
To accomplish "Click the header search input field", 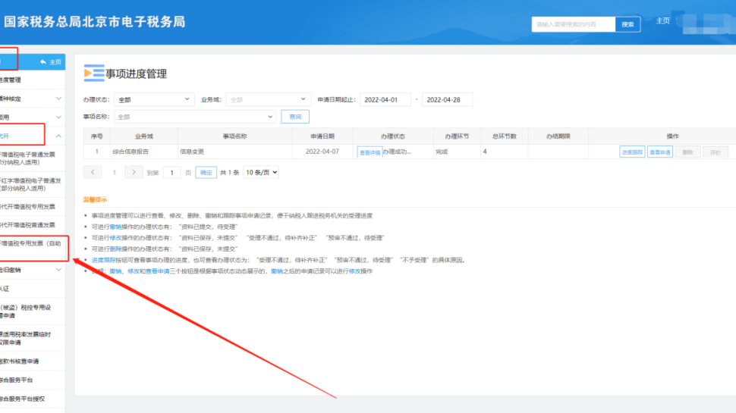I will point(574,24).
